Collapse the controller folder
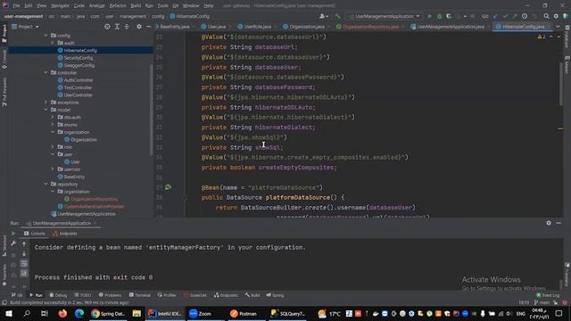This screenshot has height=321, width=571. click(x=46, y=72)
